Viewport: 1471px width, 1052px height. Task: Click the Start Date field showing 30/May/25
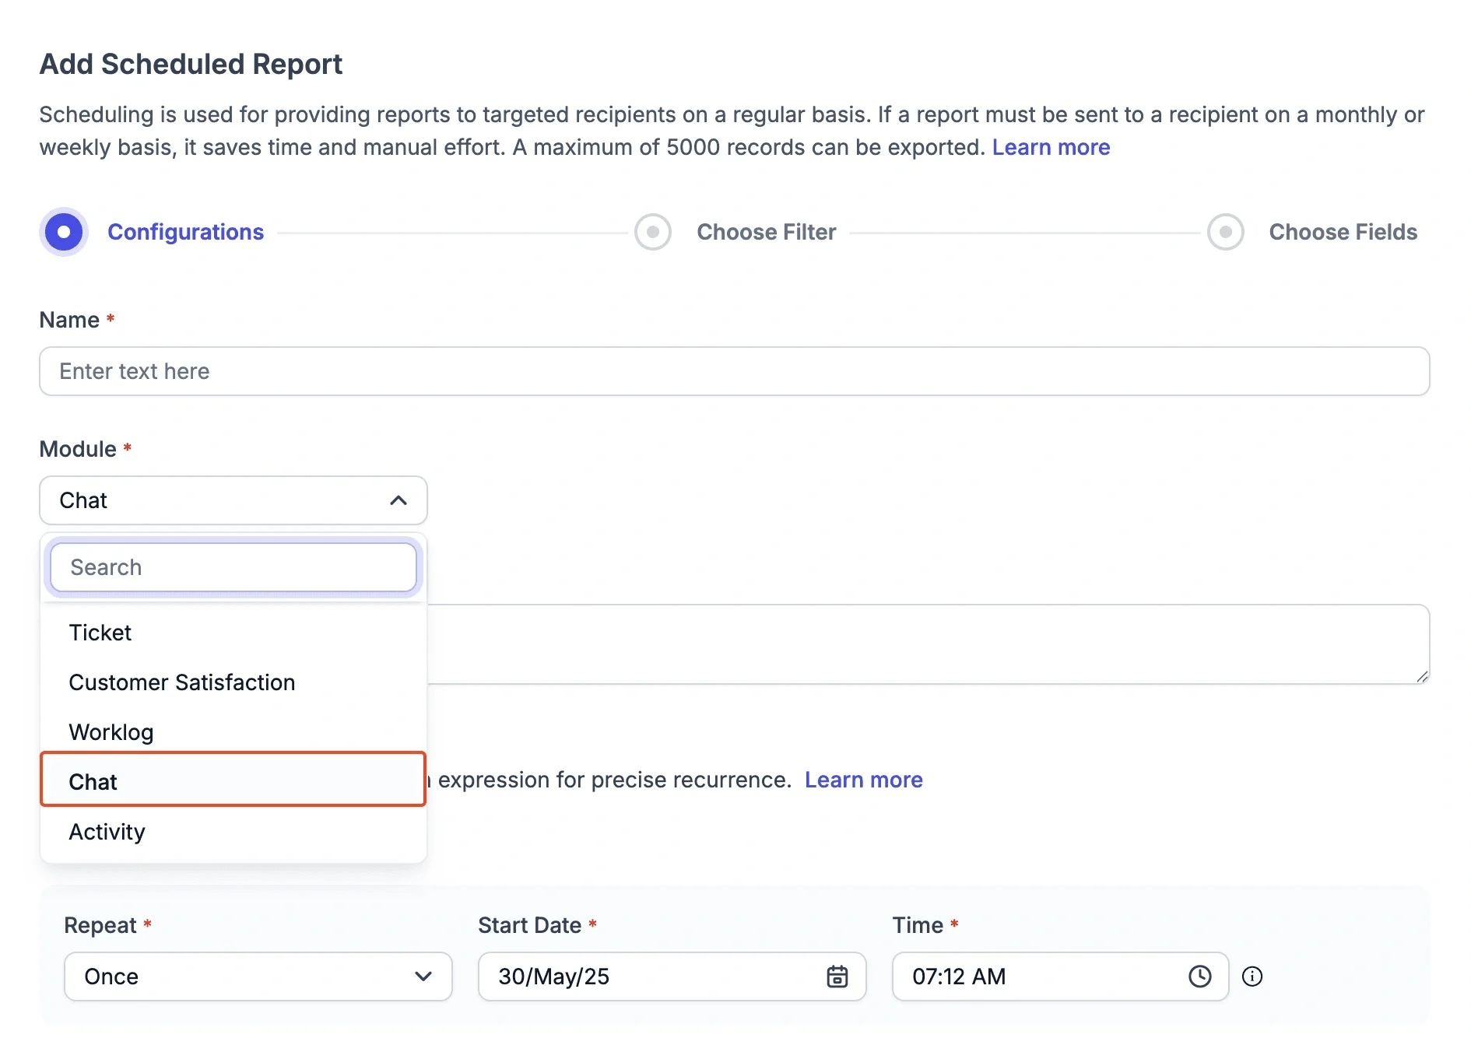[654, 977]
